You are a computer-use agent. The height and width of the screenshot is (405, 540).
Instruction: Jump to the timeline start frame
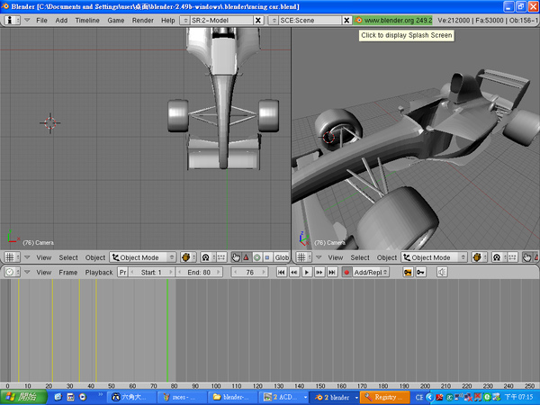[281, 272]
